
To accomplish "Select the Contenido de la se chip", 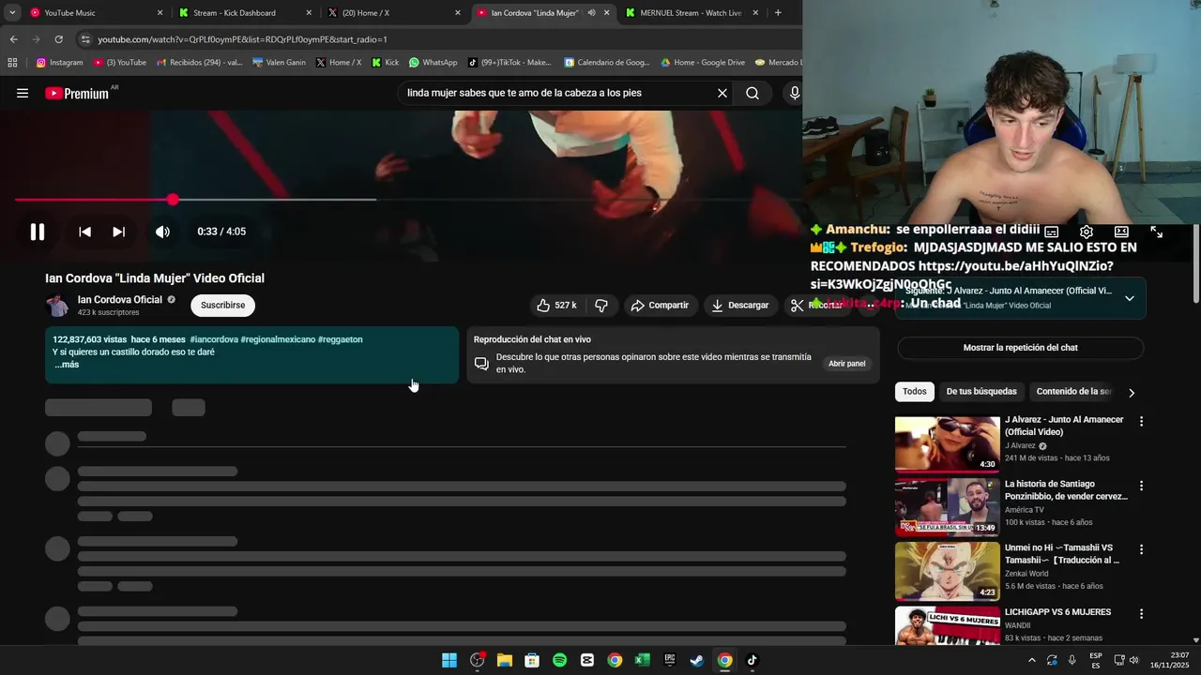I will click(x=1073, y=392).
